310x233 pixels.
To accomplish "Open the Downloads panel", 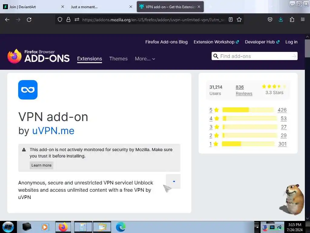I will pos(281,19).
